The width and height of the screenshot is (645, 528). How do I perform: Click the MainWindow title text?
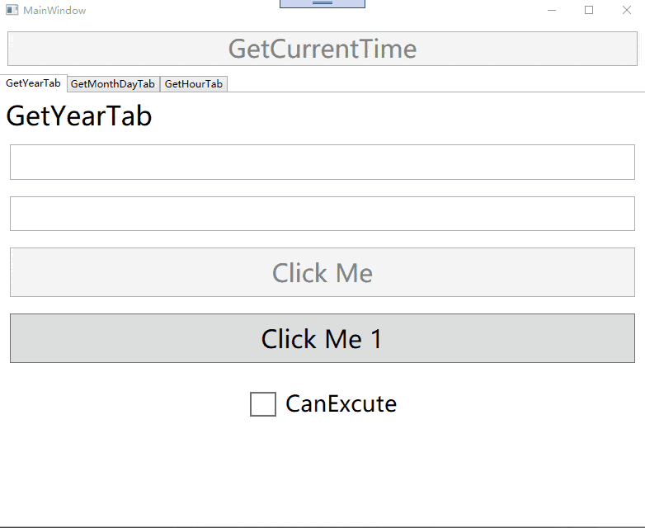point(54,10)
